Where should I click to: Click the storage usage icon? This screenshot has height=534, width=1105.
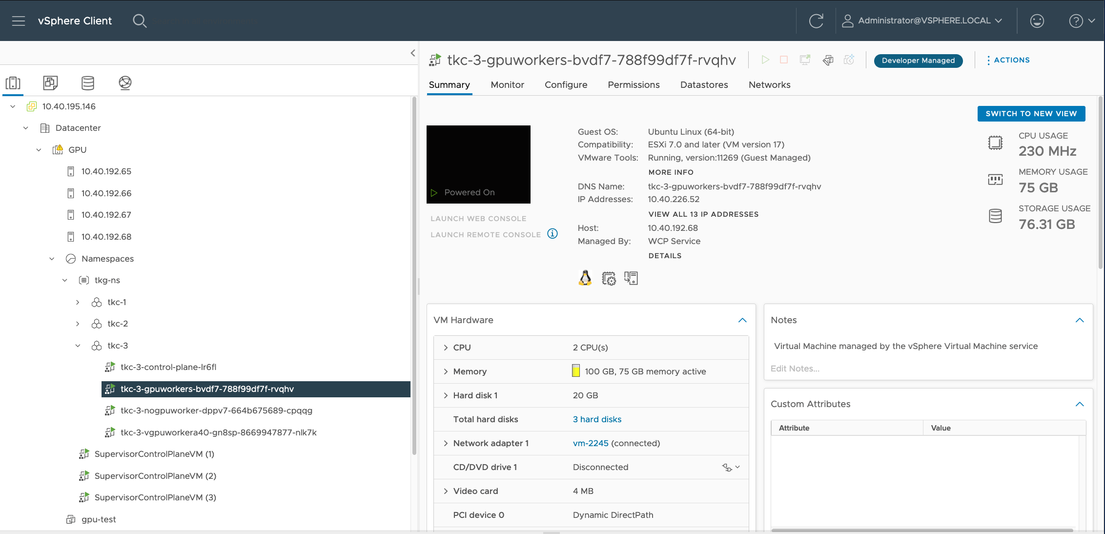[x=995, y=216]
